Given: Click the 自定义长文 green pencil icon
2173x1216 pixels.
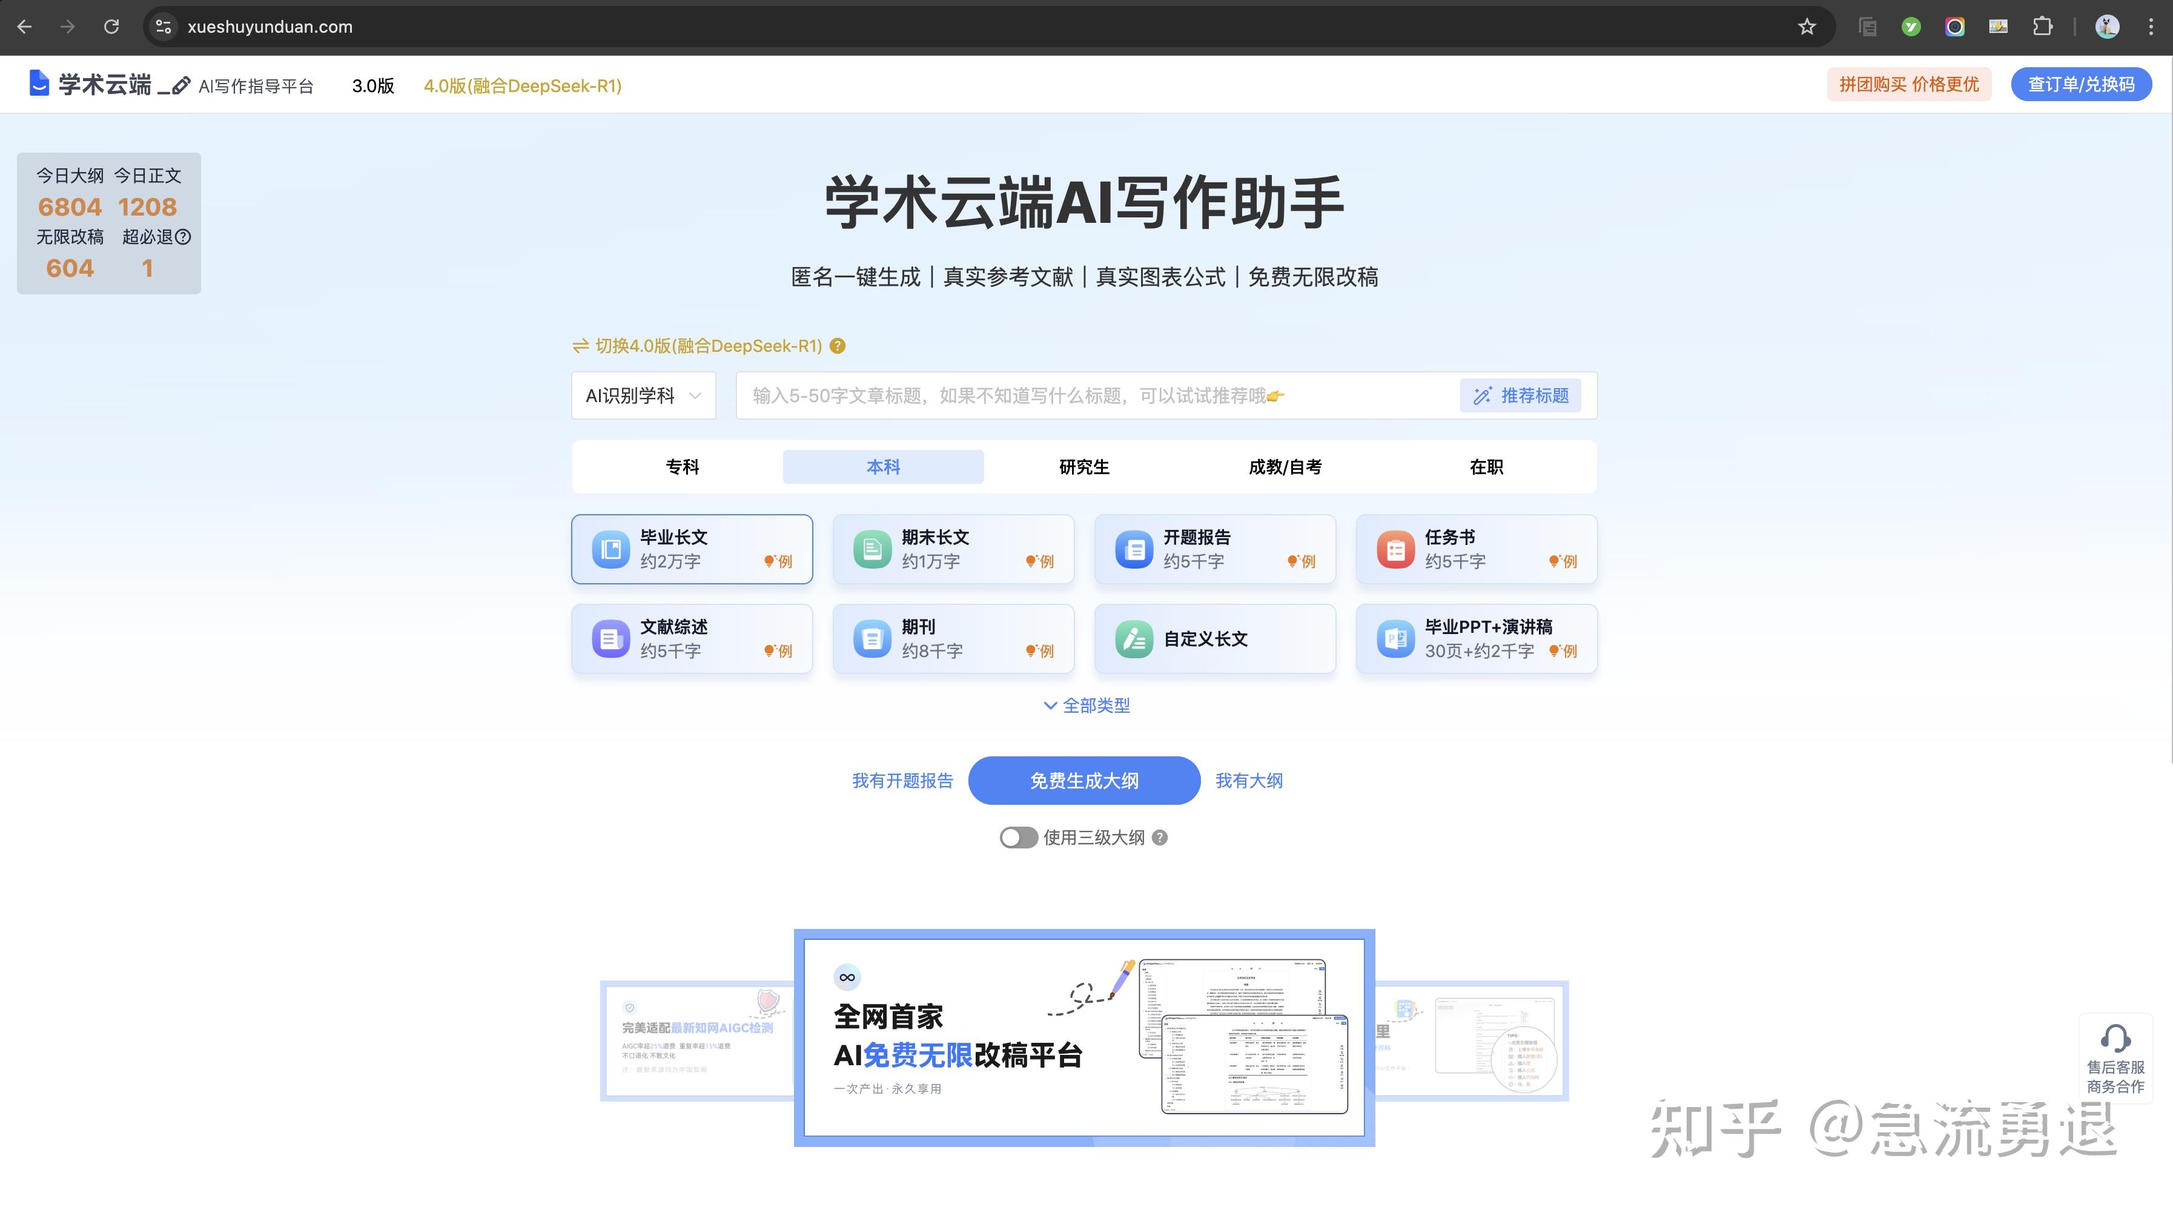Looking at the screenshot, I should (1134, 639).
